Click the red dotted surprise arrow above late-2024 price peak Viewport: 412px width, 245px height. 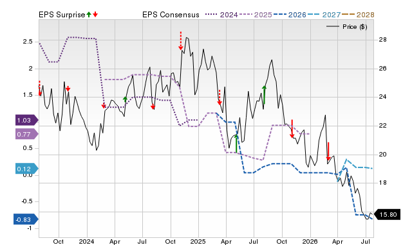(180, 40)
